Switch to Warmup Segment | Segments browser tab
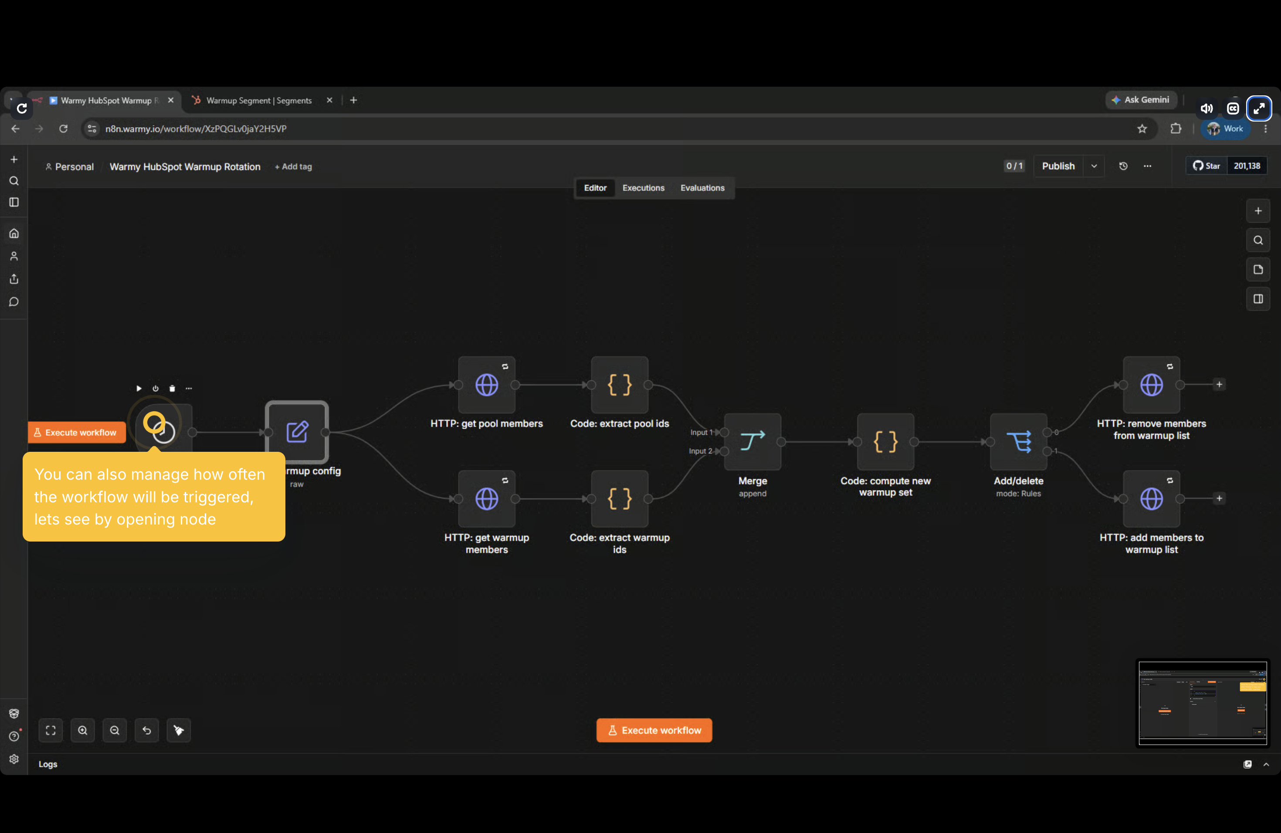The width and height of the screenshot is (1281, 833). click(259, 101)
